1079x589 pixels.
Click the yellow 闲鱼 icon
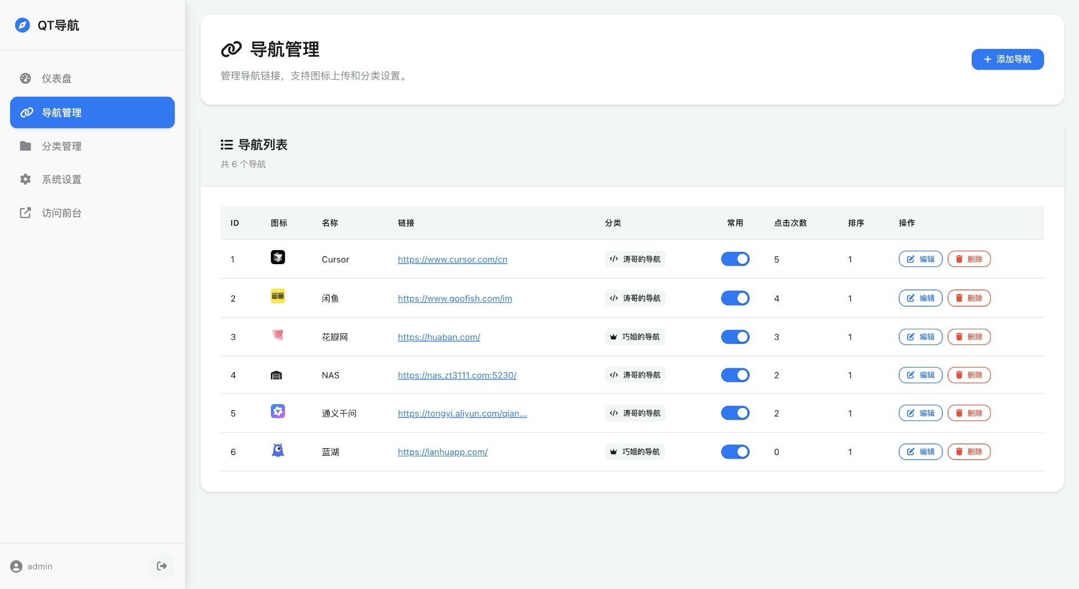point(278,296)
